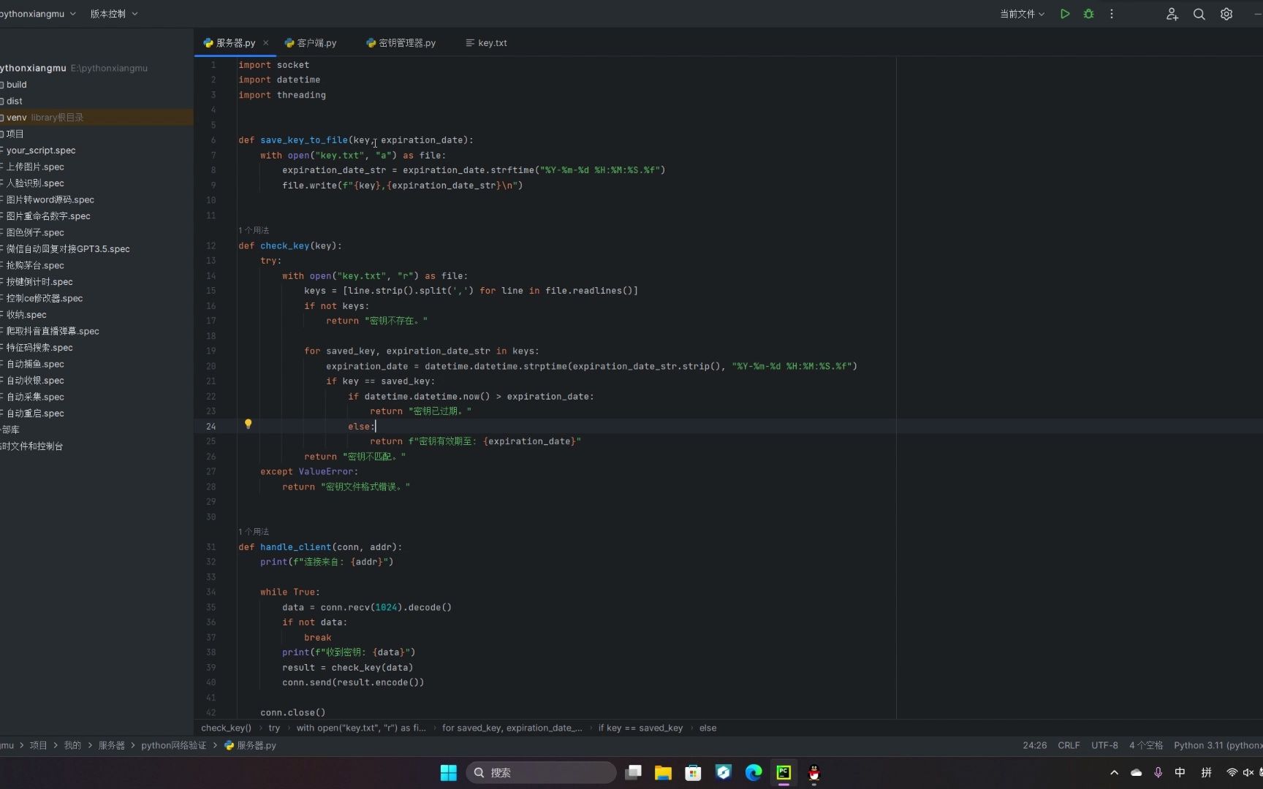Click the check_key() breadcrumb in editor footer
Screen dimensions: 1263x789
tap(226, 728)
